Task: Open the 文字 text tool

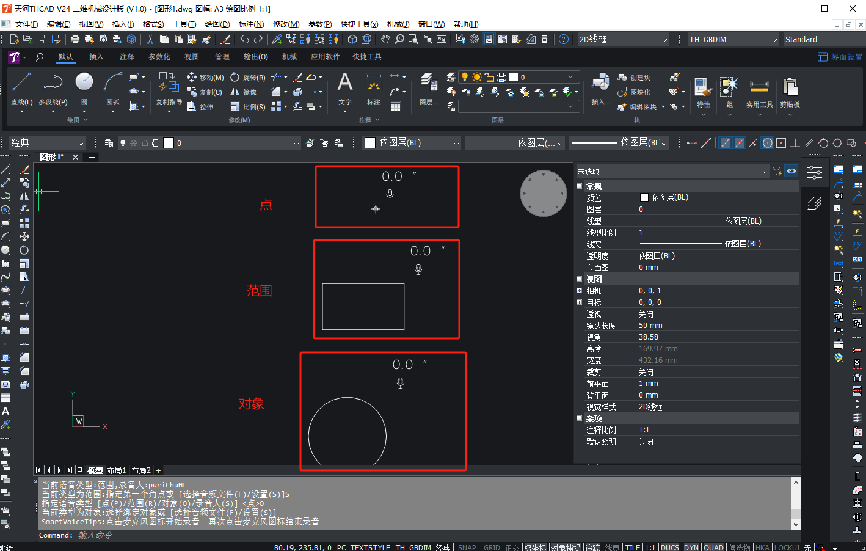Action: (345, 89)
